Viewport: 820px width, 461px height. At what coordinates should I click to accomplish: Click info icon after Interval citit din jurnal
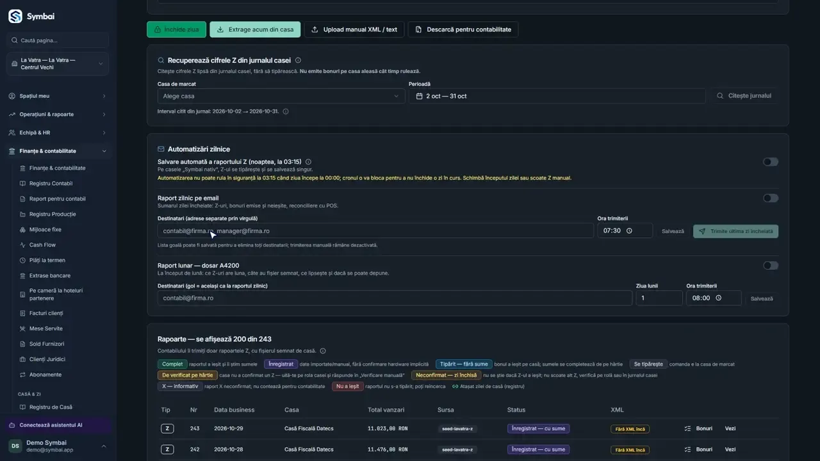point(286,111)
